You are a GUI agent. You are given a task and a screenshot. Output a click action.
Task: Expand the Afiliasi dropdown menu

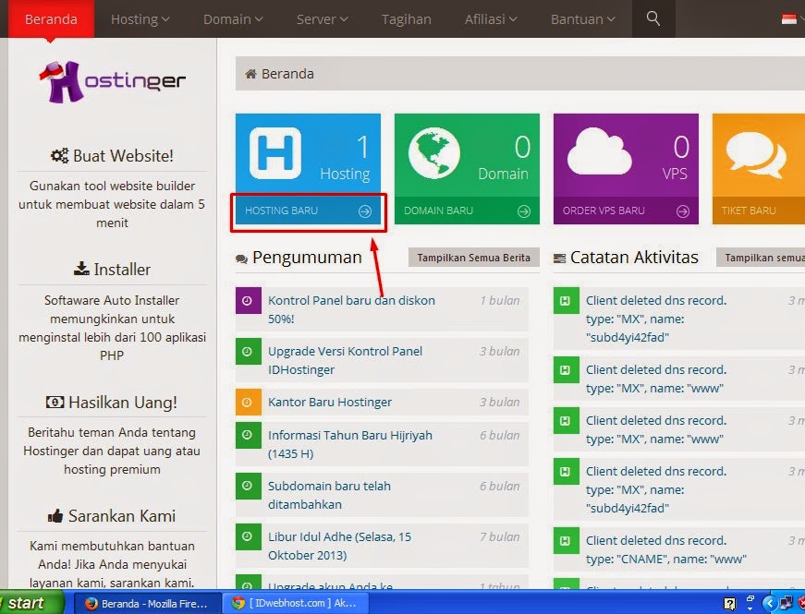[x=491, y=19]
